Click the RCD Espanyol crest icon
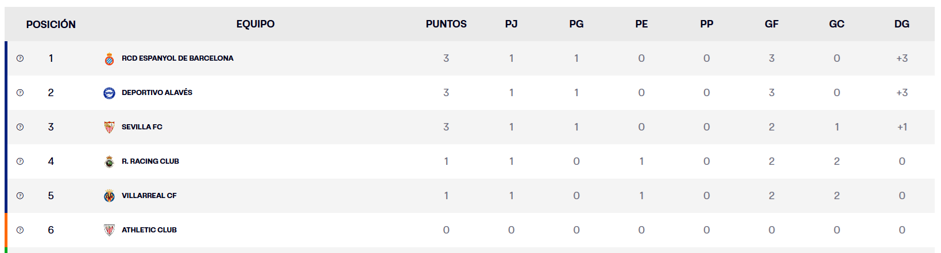The image size is (941, 253). tap(109, 58)
